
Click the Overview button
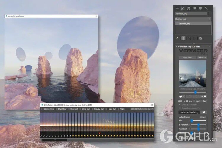point(187,57)
